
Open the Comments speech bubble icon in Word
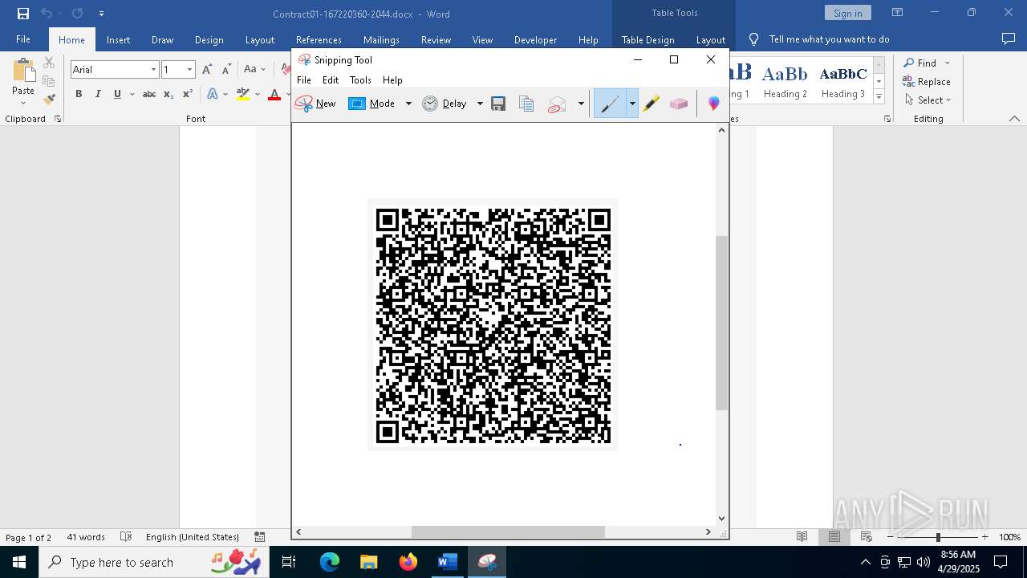pos(1009,39)
